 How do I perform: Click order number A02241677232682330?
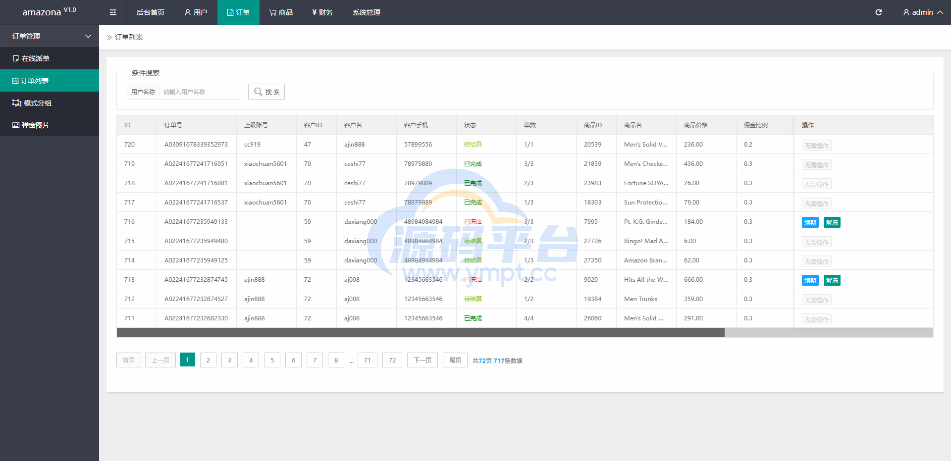tap(196, 318)
